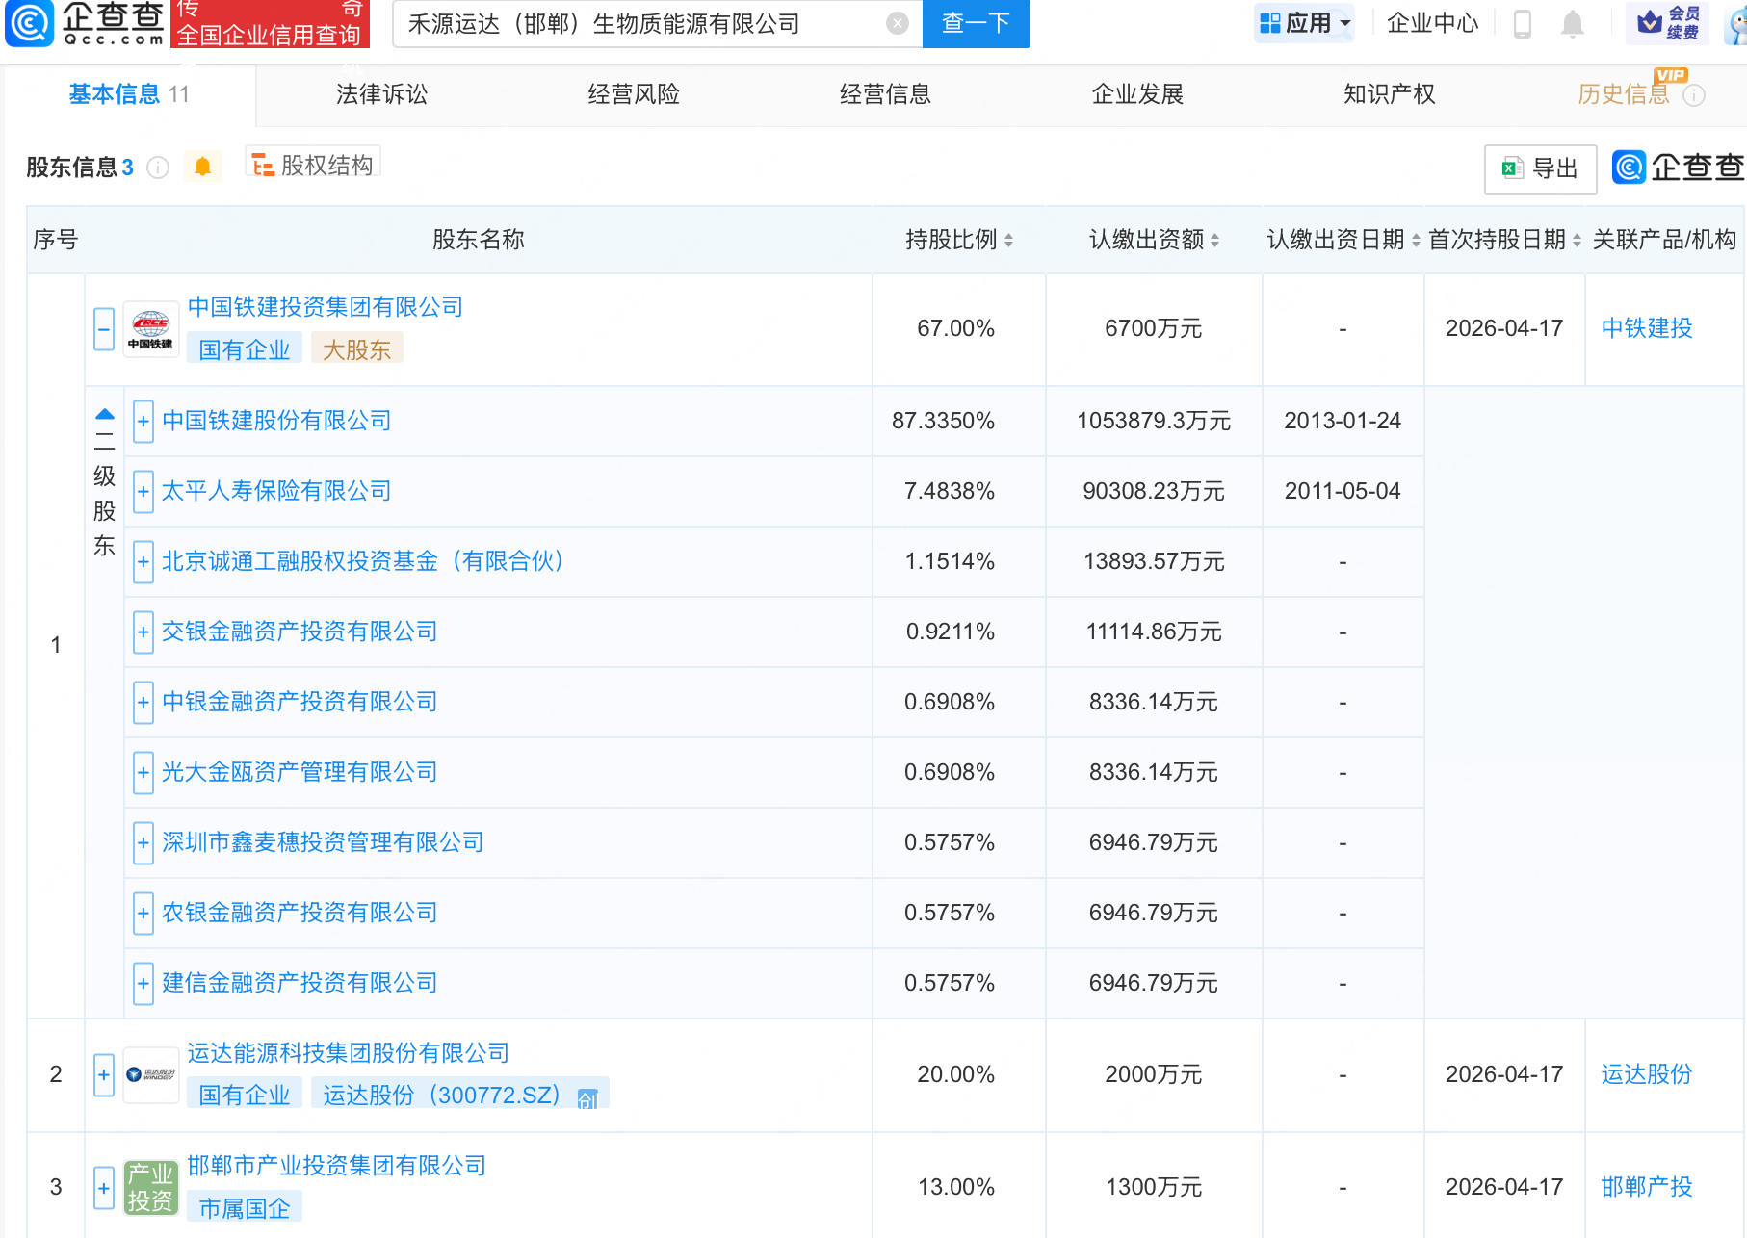Expand the 运达能源科技集团 shareholder row
1747x1238 pixels.
pyautogui.click(x=104, y=1074)
